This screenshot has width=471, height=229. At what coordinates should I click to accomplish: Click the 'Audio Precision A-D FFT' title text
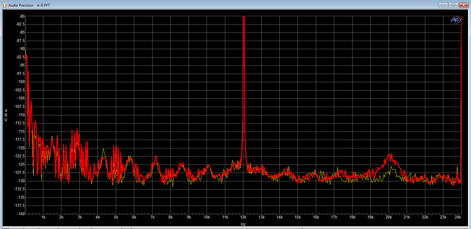(x=29, y=5)
